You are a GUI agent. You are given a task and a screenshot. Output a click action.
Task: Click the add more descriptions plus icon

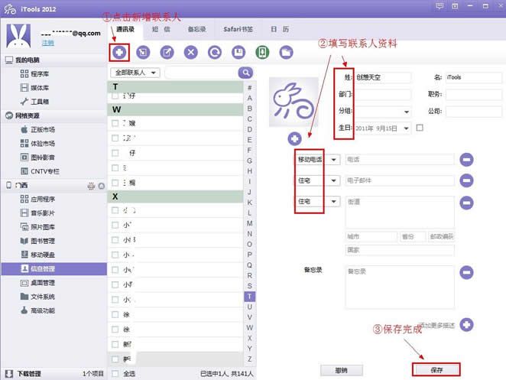[466, 325]
